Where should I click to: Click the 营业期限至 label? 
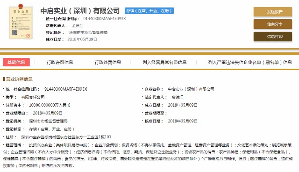(156, 113)
